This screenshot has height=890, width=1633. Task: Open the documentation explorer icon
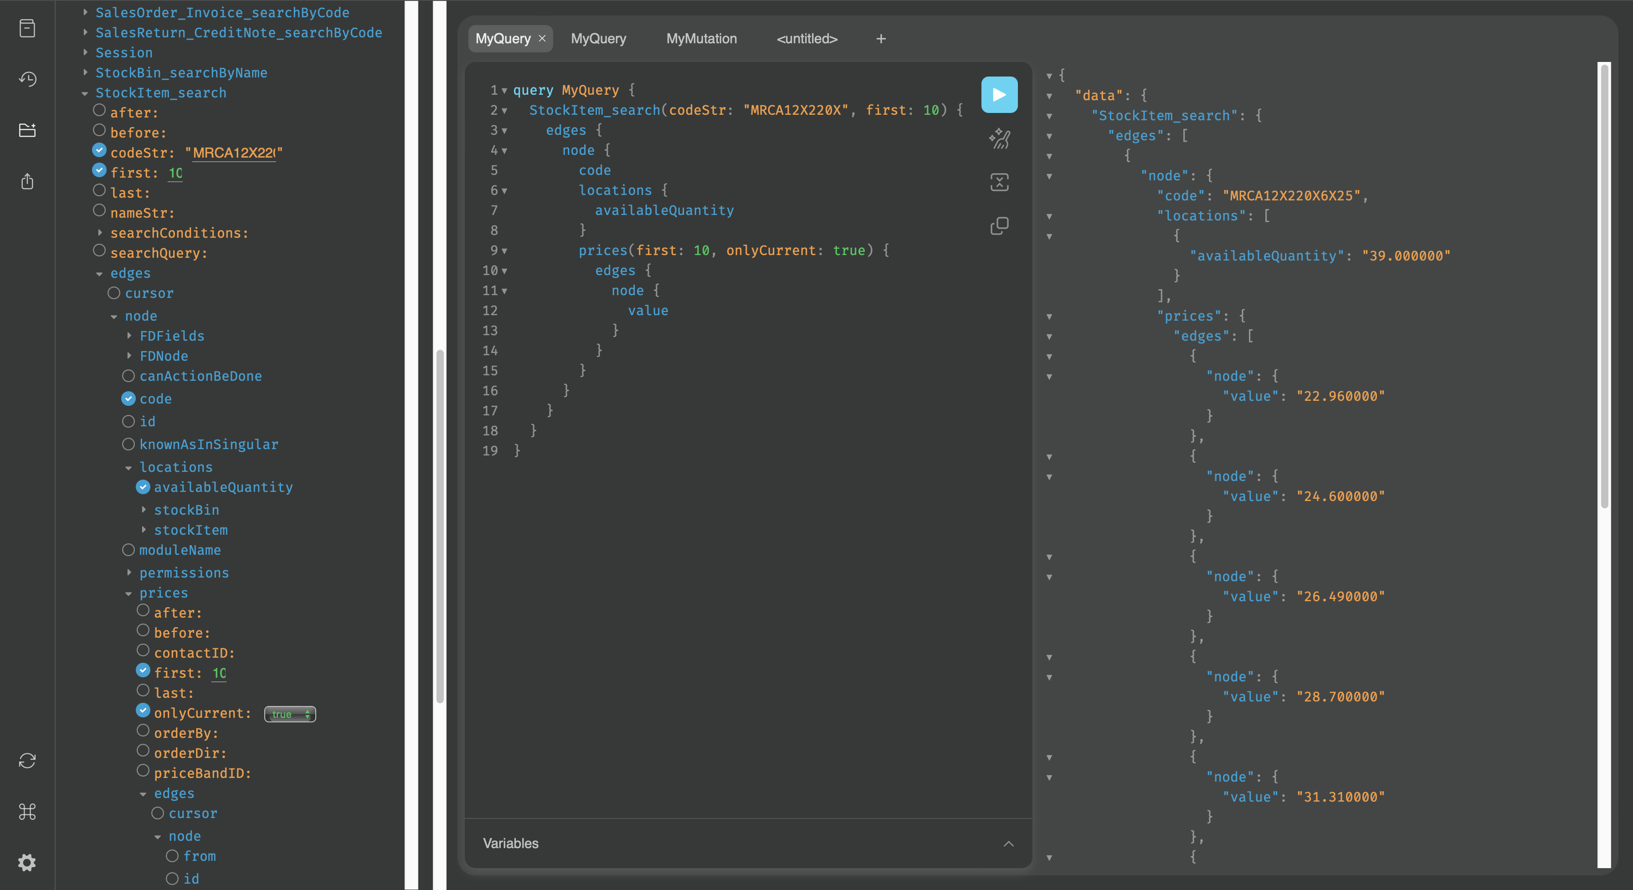(27, 29)
